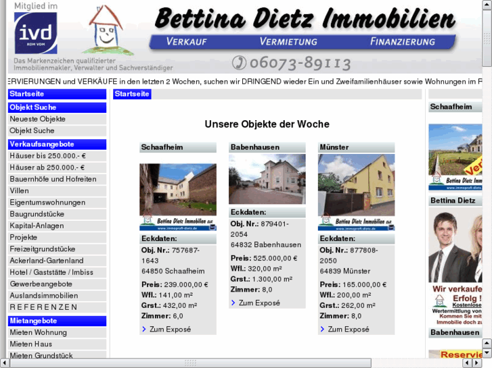
Task: Open the Schaafheim property photo
Action: 178,197
